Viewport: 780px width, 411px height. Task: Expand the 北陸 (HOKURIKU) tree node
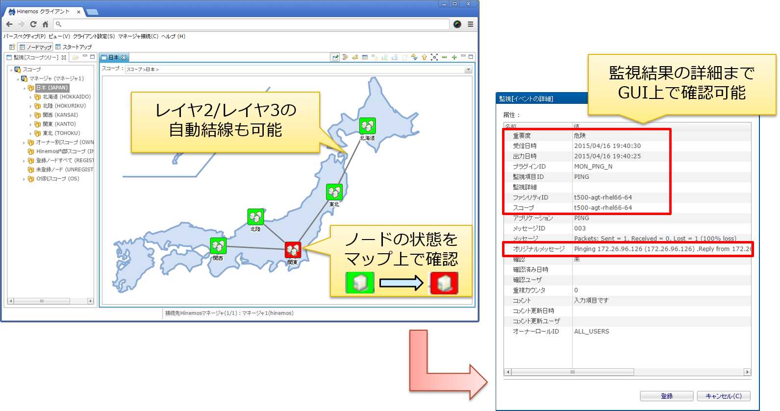(30, 106)
